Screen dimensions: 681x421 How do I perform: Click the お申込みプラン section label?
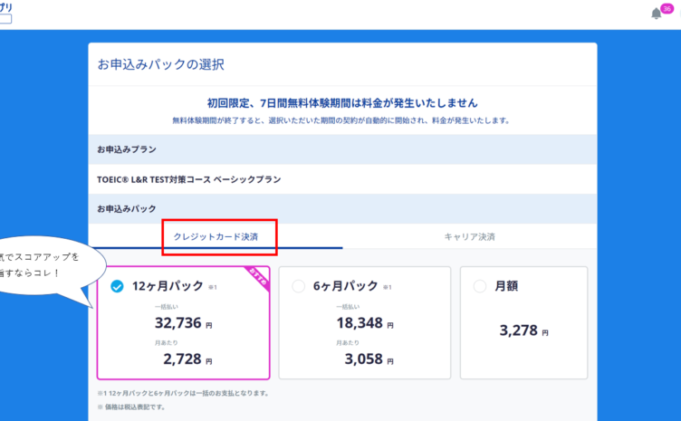point(127,149)
